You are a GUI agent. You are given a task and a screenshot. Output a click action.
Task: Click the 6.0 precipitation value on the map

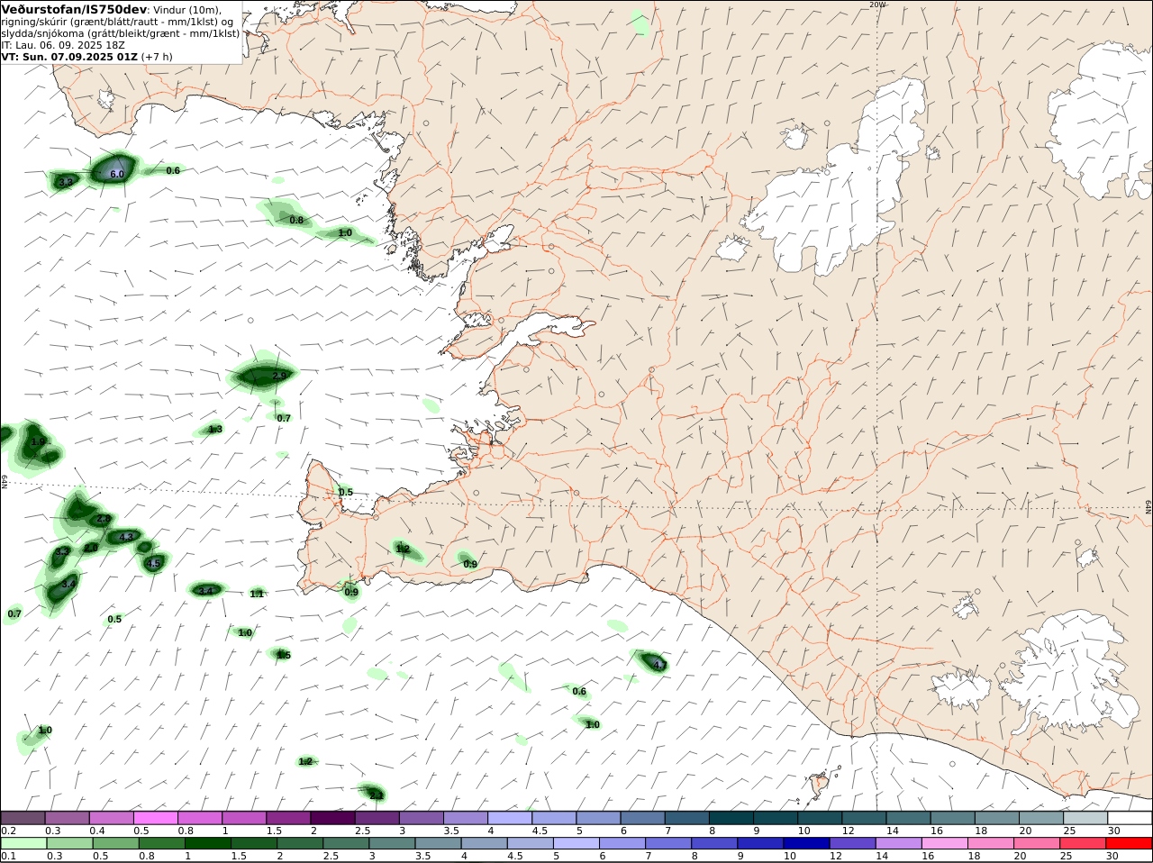coord(116,174)
